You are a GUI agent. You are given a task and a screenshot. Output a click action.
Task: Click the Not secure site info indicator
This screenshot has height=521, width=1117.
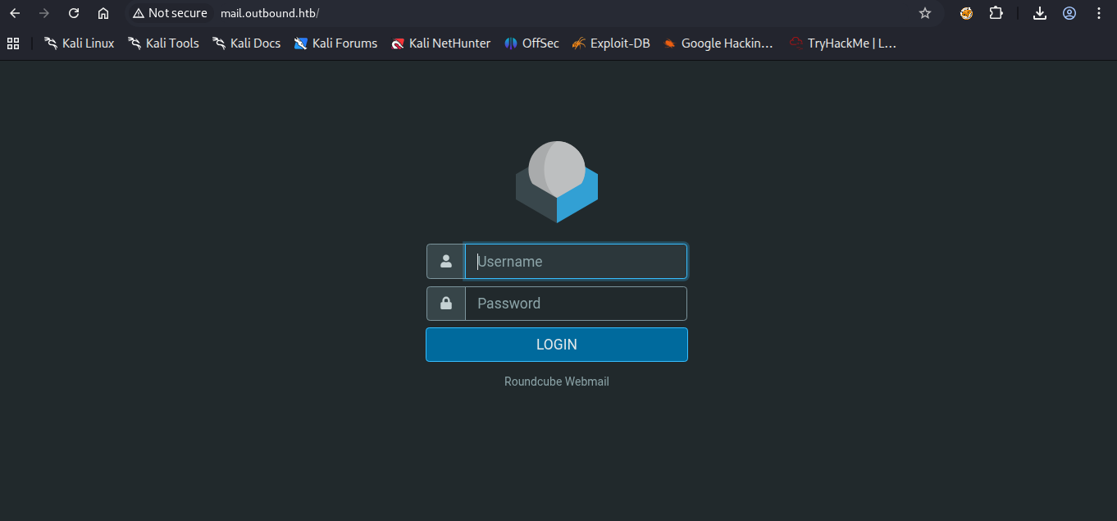pos(170,13)
